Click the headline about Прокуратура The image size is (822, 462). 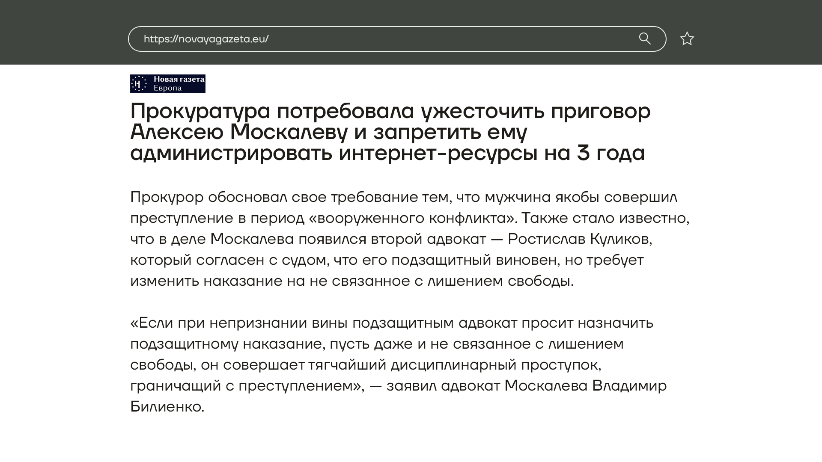click(x=390, y=111)
